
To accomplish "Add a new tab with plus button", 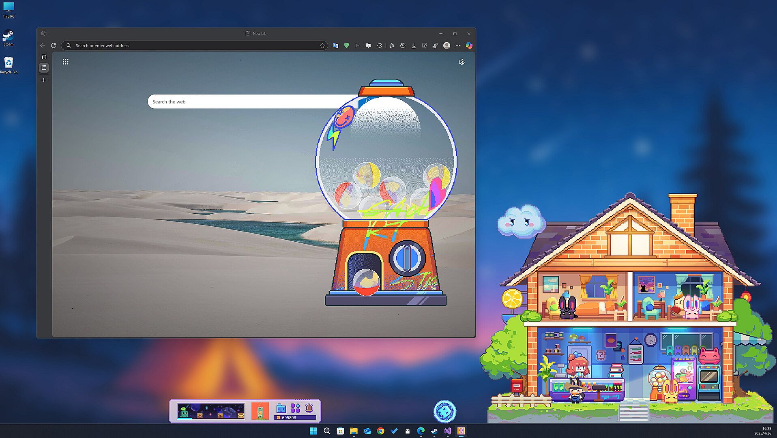I will click(x=44, y=80).
